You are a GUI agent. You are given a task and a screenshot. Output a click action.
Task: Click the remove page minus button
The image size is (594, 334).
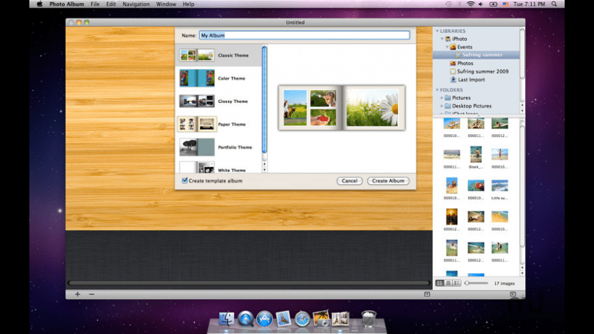[x=91, y=294]
